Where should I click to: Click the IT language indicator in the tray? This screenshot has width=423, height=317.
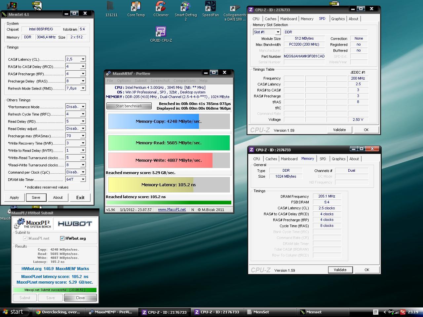point(376,312)
